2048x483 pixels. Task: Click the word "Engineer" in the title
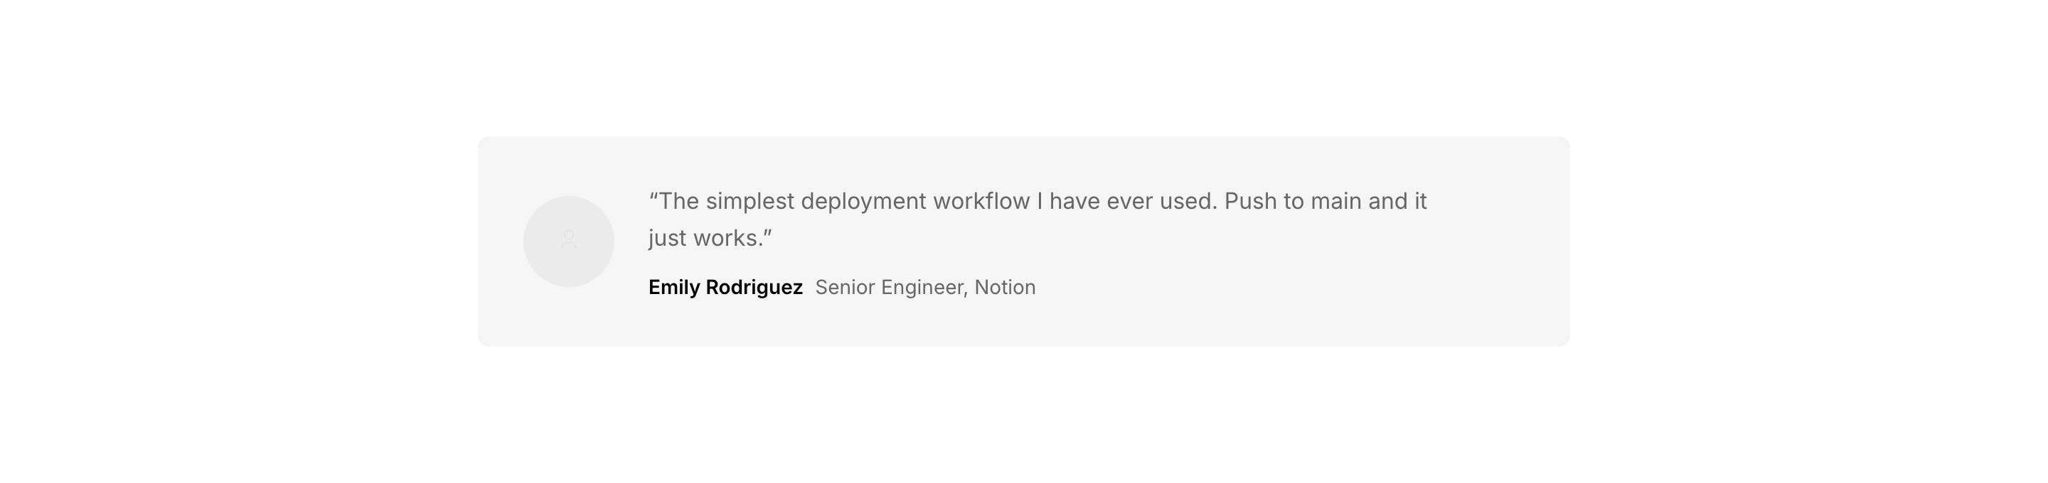[924, 288]
